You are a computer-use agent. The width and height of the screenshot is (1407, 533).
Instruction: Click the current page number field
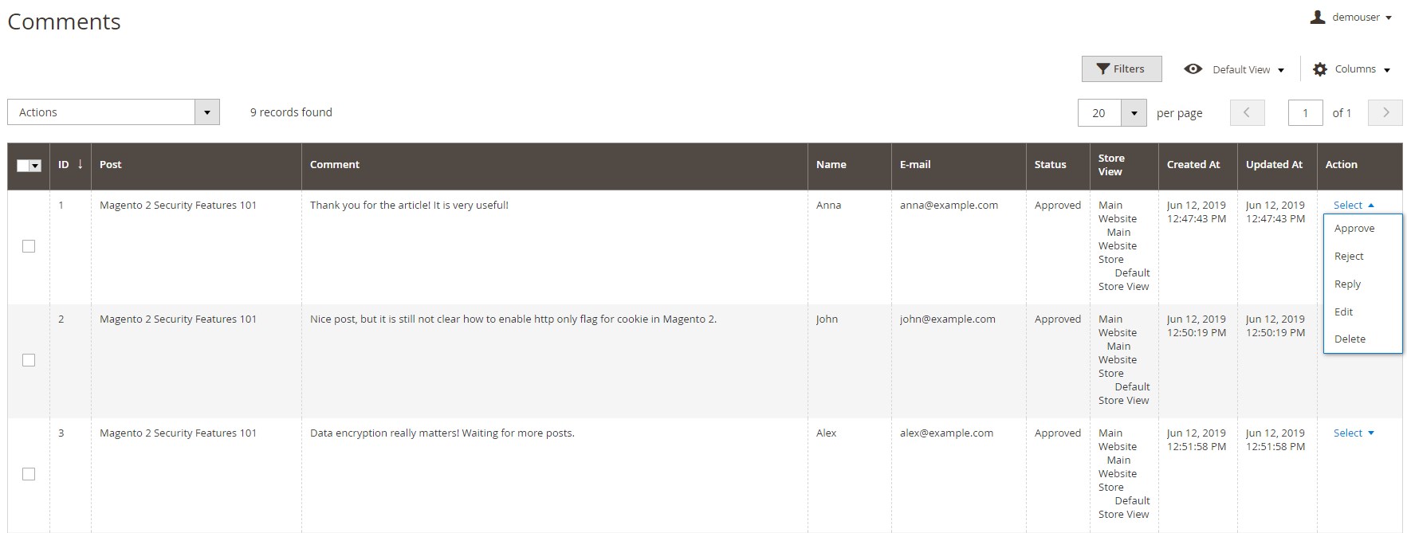pyautogui.click(x=1305, y=113)
